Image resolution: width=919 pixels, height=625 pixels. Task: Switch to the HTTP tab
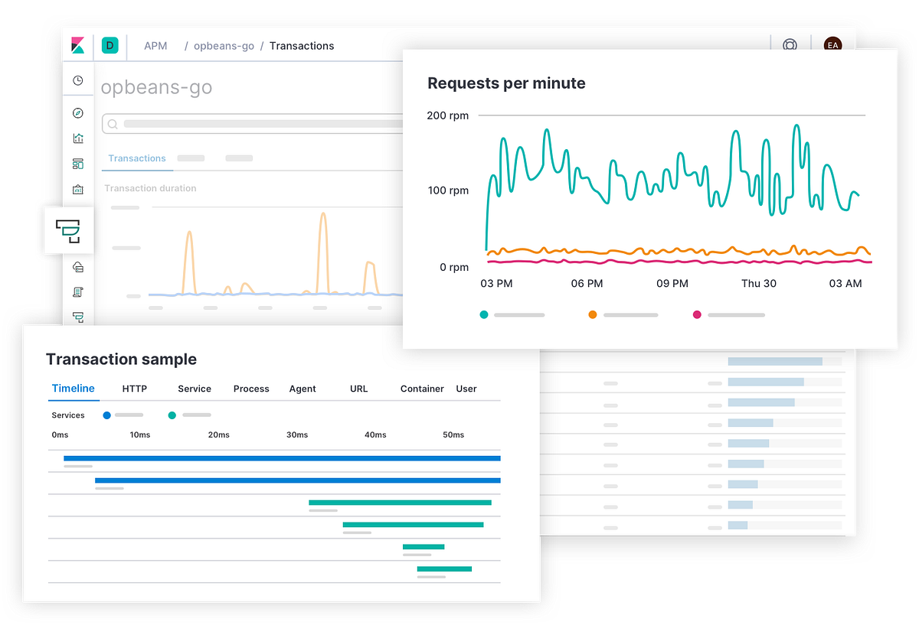point(134,389)
